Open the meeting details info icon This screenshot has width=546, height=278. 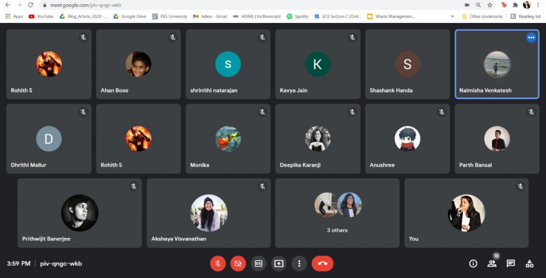click(x=473, y=263)
